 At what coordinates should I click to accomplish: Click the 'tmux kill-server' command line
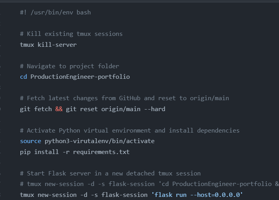[x=48, y=44]
